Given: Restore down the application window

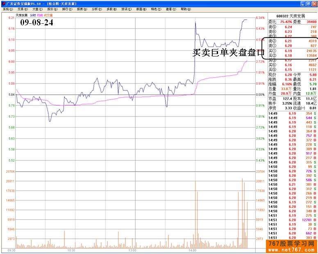Looking at the screenshot, I should click(x=308, y=3).
